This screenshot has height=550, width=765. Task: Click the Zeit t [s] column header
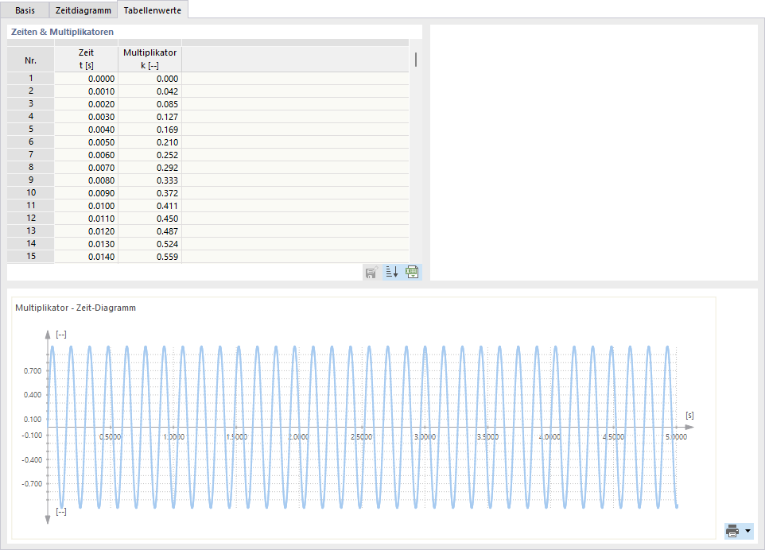(x=87, y=59)
